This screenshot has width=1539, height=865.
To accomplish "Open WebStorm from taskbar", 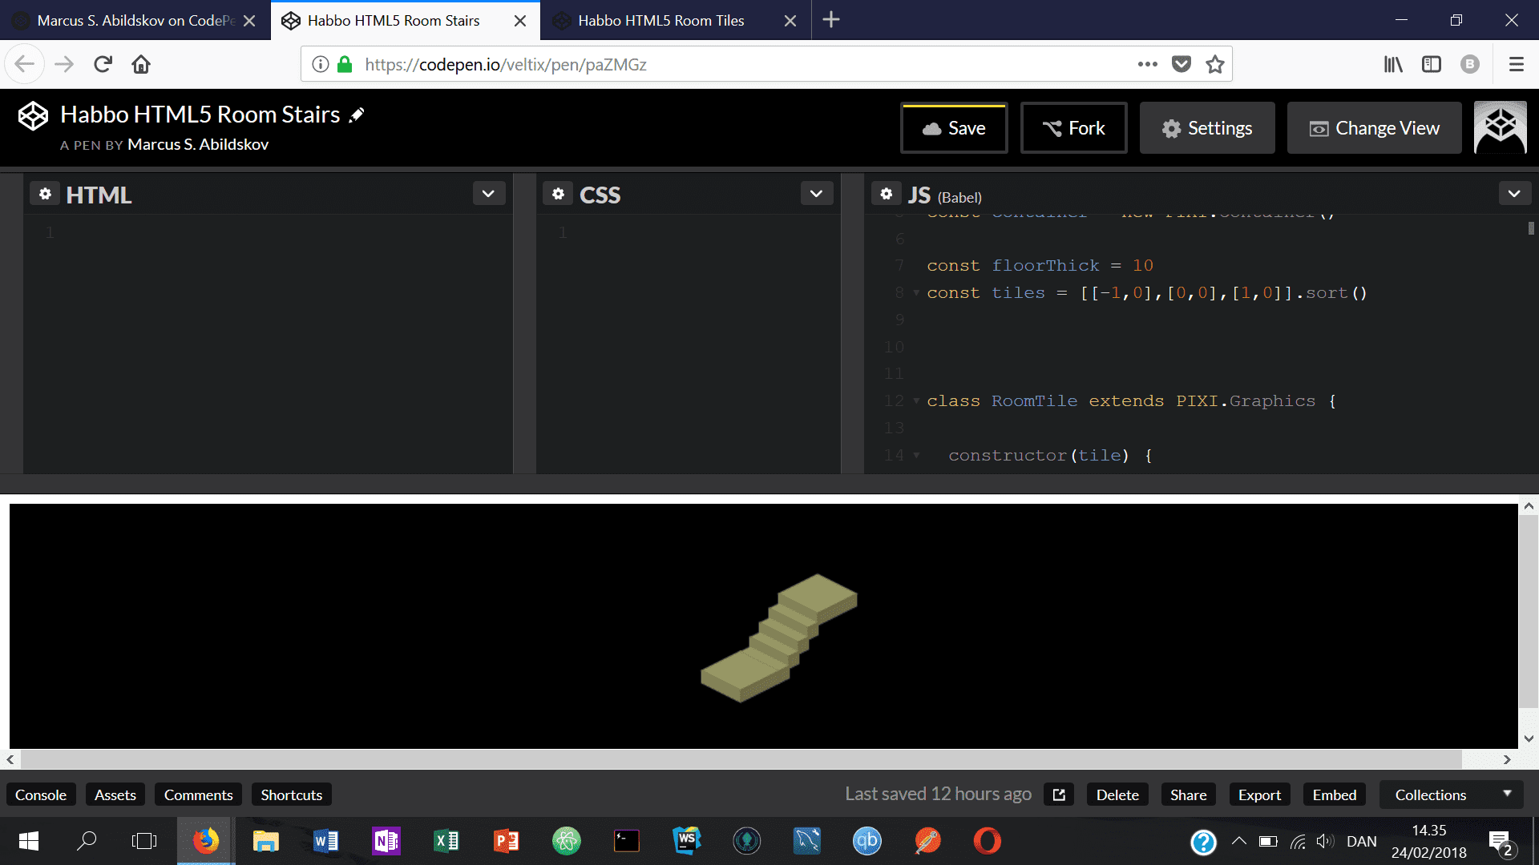I will (x=687, y=841).
